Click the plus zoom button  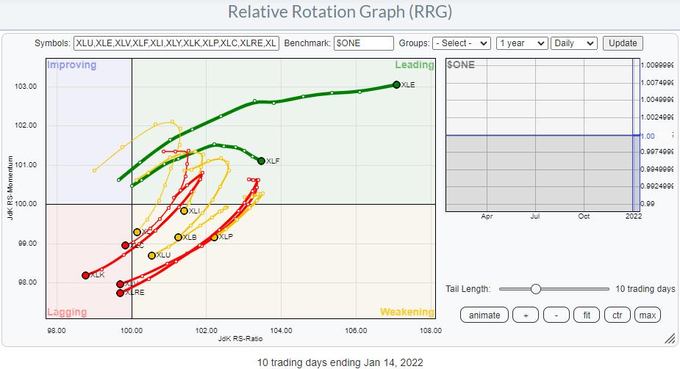tap(525, 315)
